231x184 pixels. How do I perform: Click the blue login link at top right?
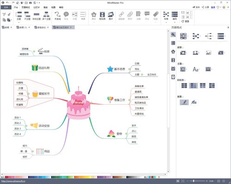click(x=213, y=7)
